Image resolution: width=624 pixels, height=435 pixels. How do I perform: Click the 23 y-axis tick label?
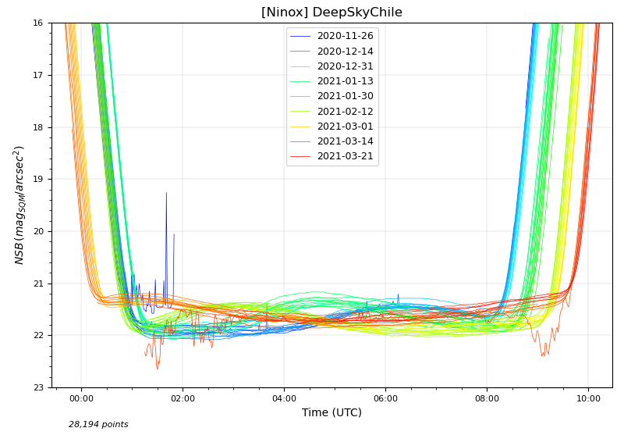[38, 388]
